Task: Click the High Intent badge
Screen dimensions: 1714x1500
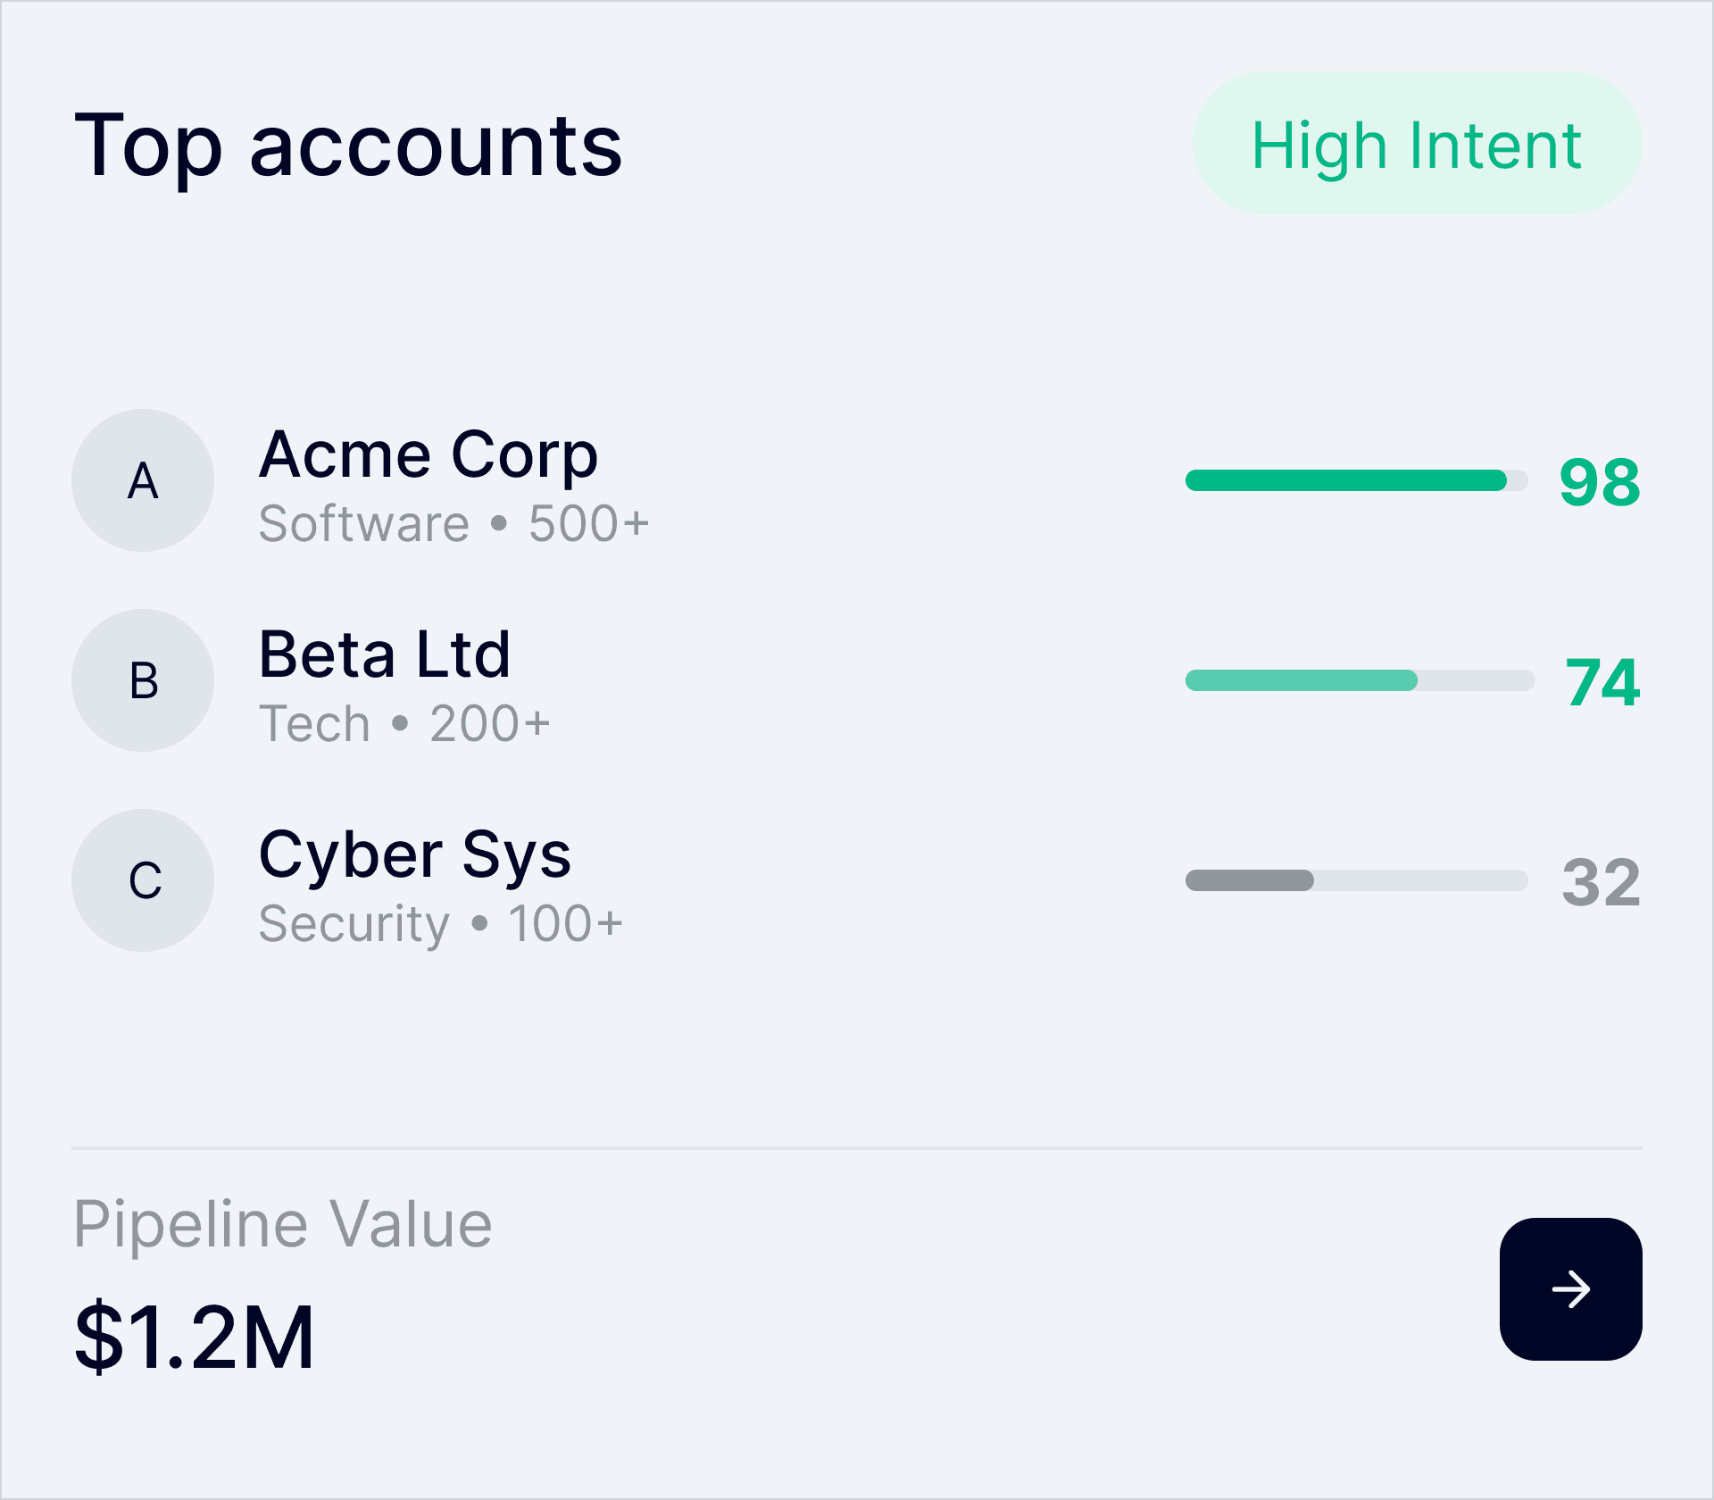Action: [1417, 144]
